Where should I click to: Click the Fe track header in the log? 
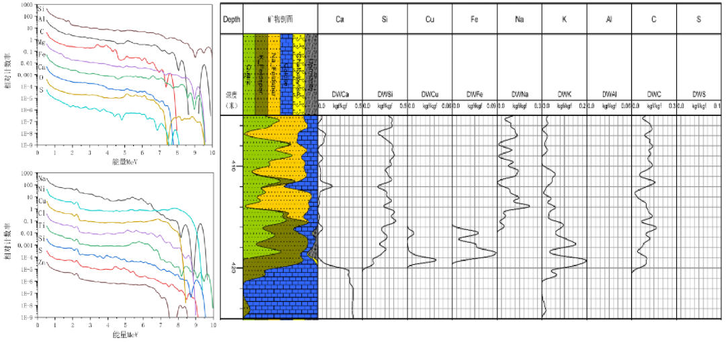474,19
